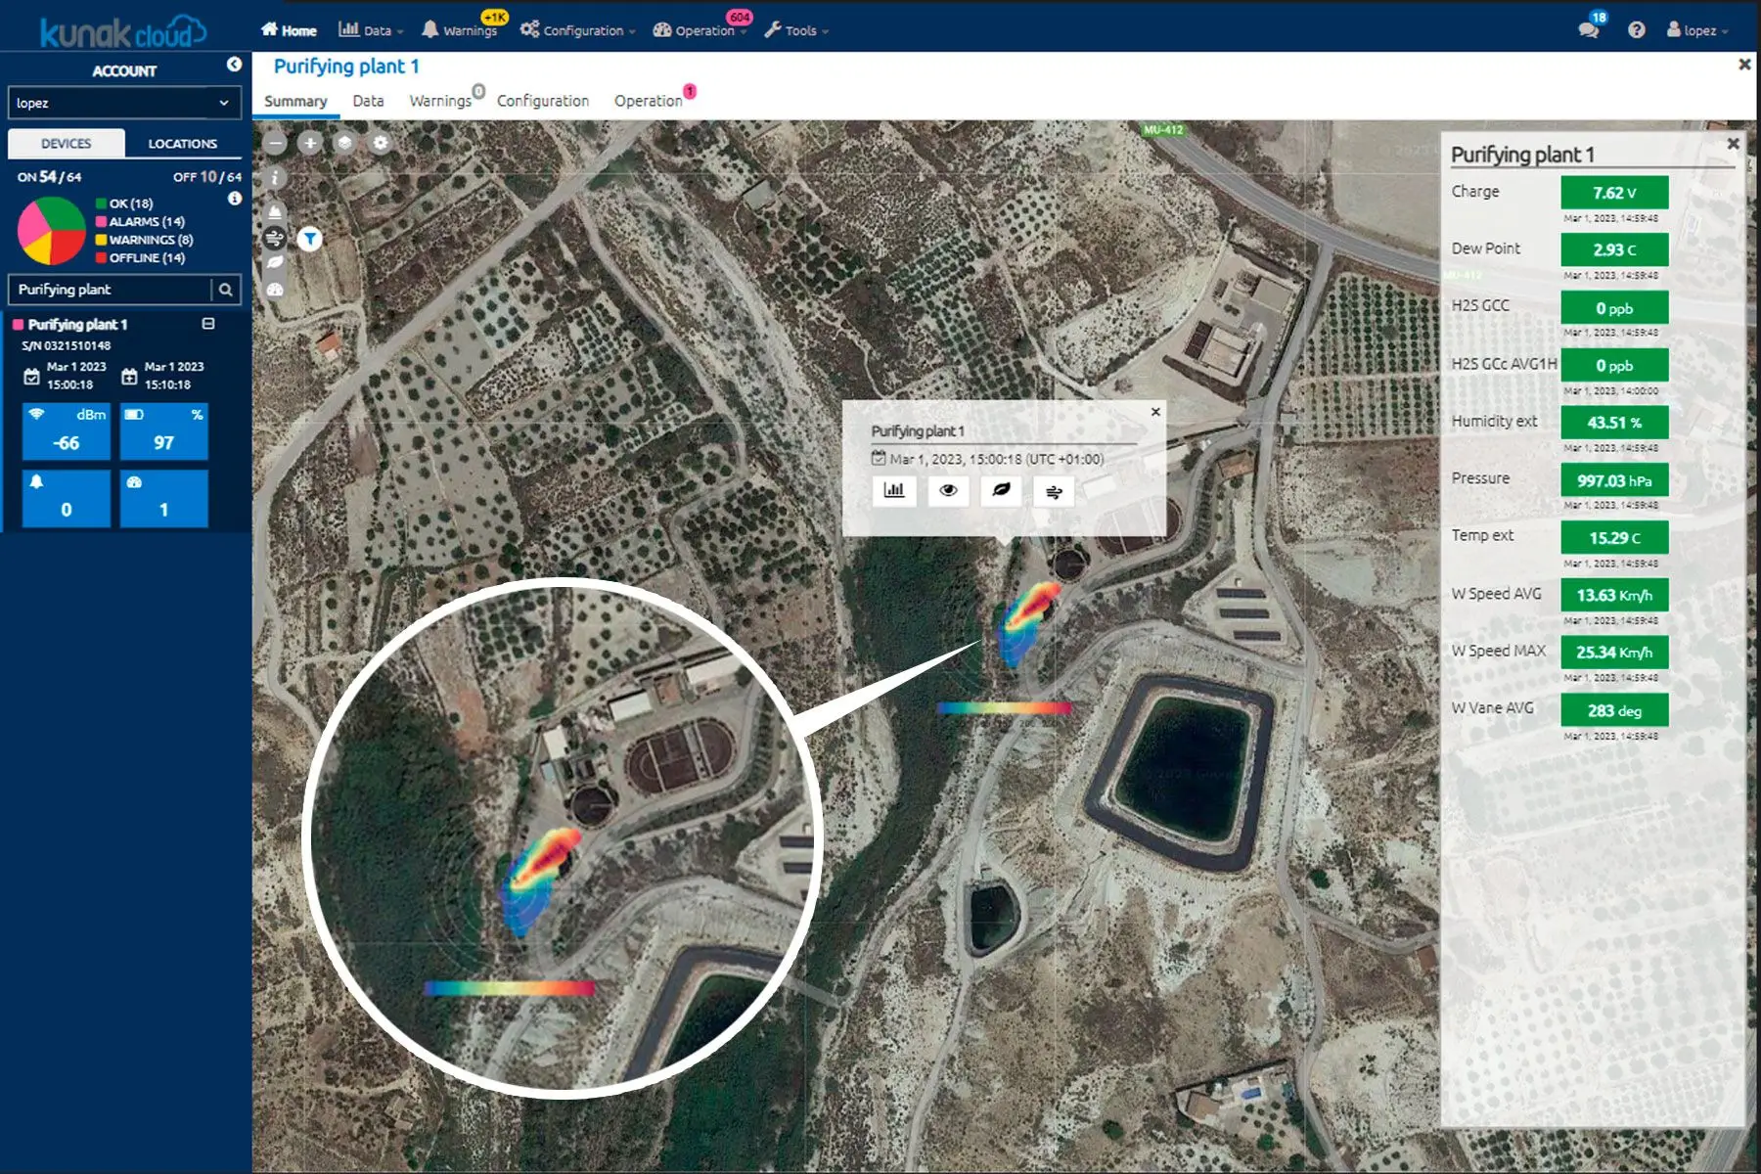1761x1174 pixels.
Task: Click the Purifying plant search field
Action: (x=110, y=290)
